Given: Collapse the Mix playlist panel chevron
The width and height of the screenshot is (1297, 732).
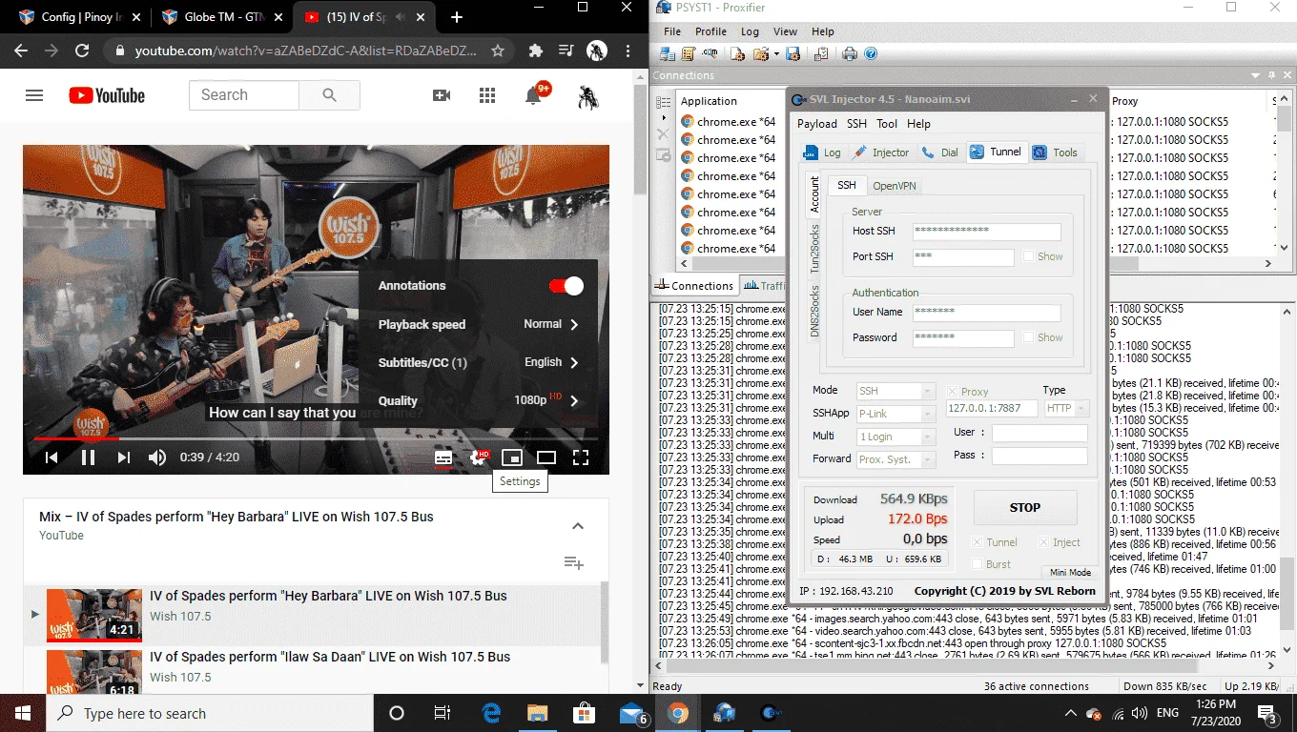Looking at the screenshot, I should point(577,526).
